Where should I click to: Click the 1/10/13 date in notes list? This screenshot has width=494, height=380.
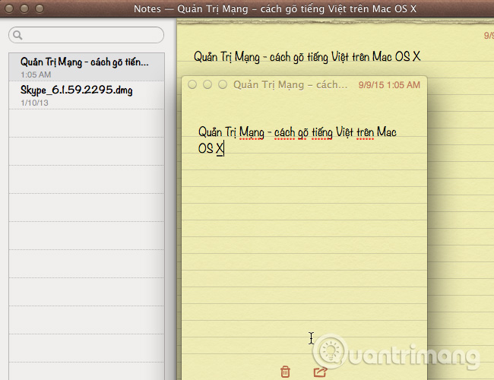[x=34, y=103]
